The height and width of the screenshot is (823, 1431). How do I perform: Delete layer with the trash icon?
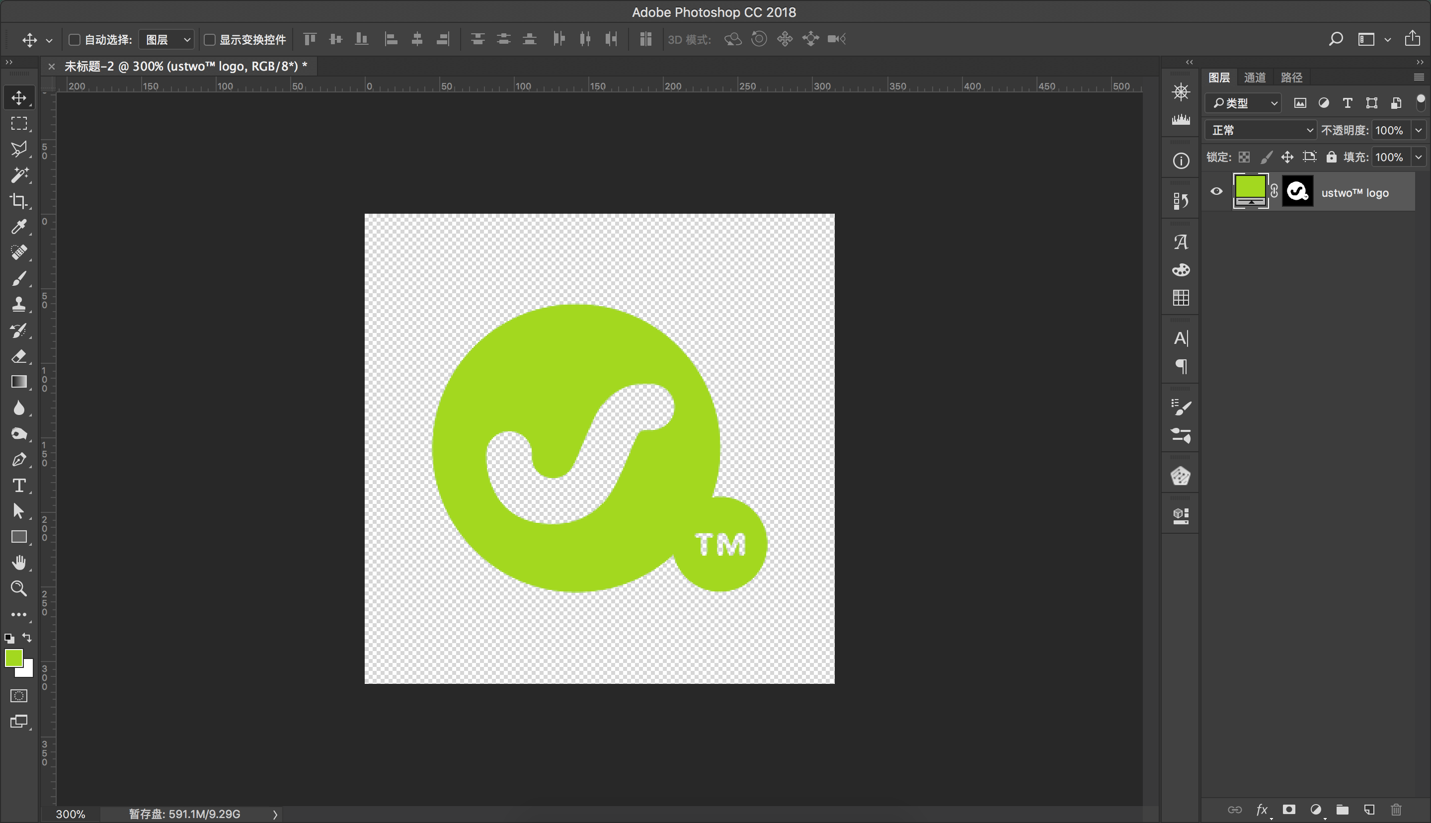[x=1396, y=810]
